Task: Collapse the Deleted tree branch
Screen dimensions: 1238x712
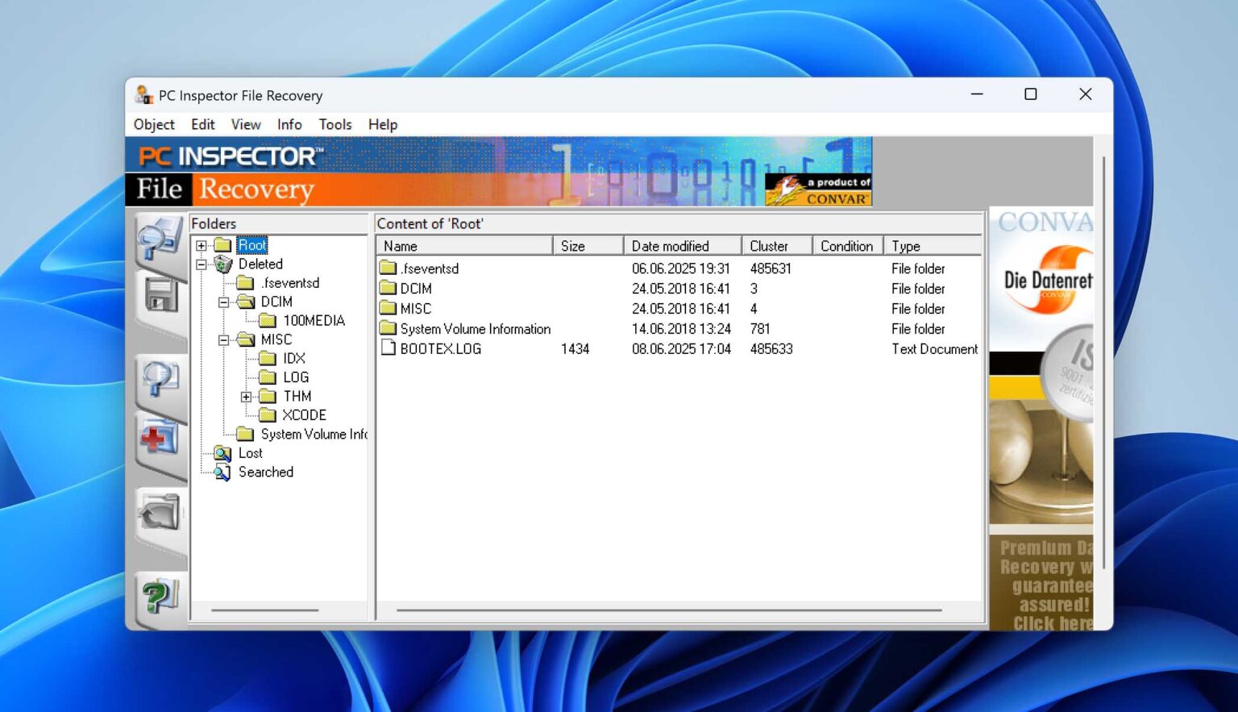Action: (200, 264)
